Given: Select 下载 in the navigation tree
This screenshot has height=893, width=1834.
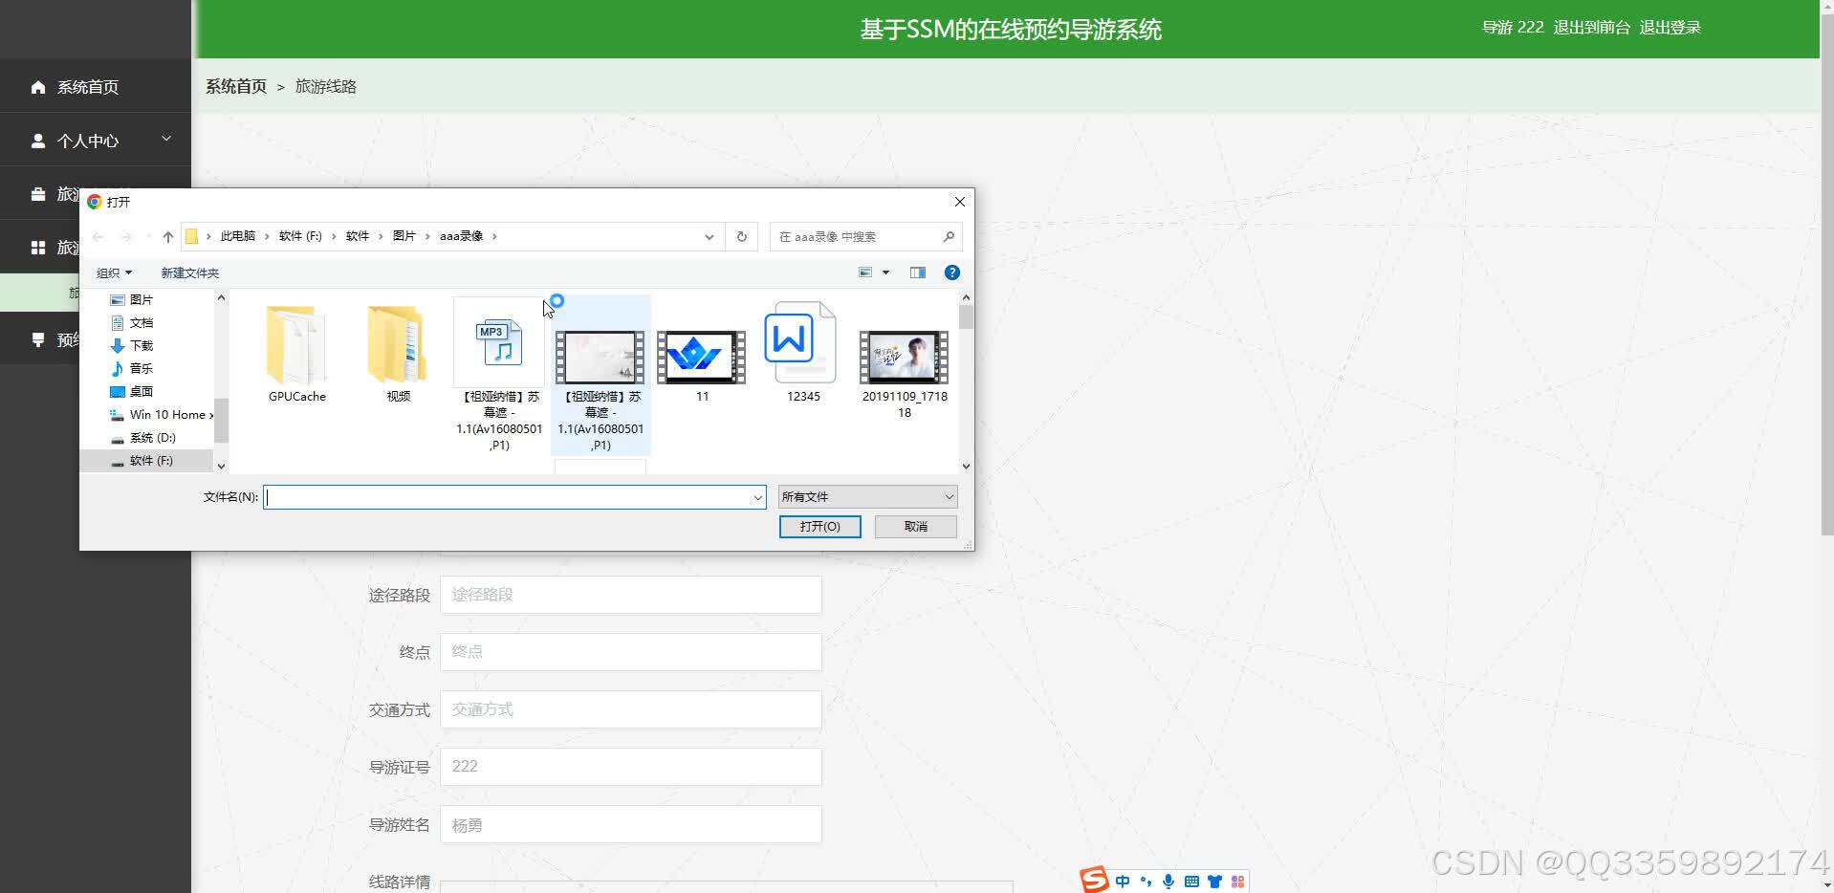Looking at the screenshot, I should point(141,345).
